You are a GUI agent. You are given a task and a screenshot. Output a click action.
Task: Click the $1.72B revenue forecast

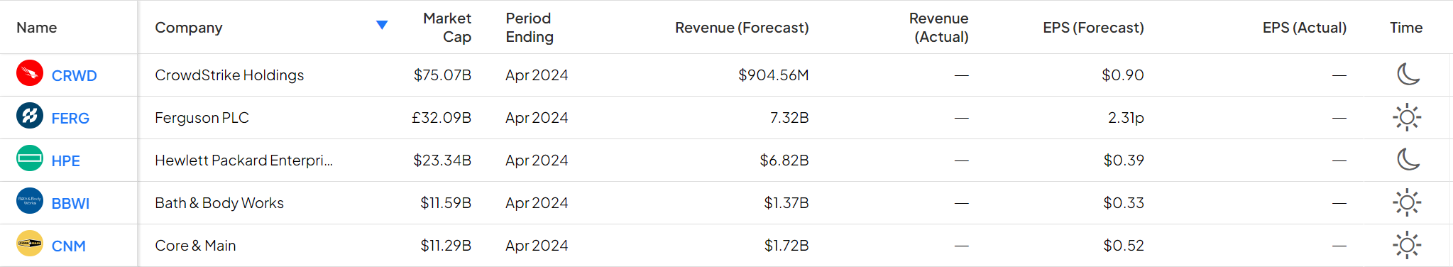click(x=786, y=245)
